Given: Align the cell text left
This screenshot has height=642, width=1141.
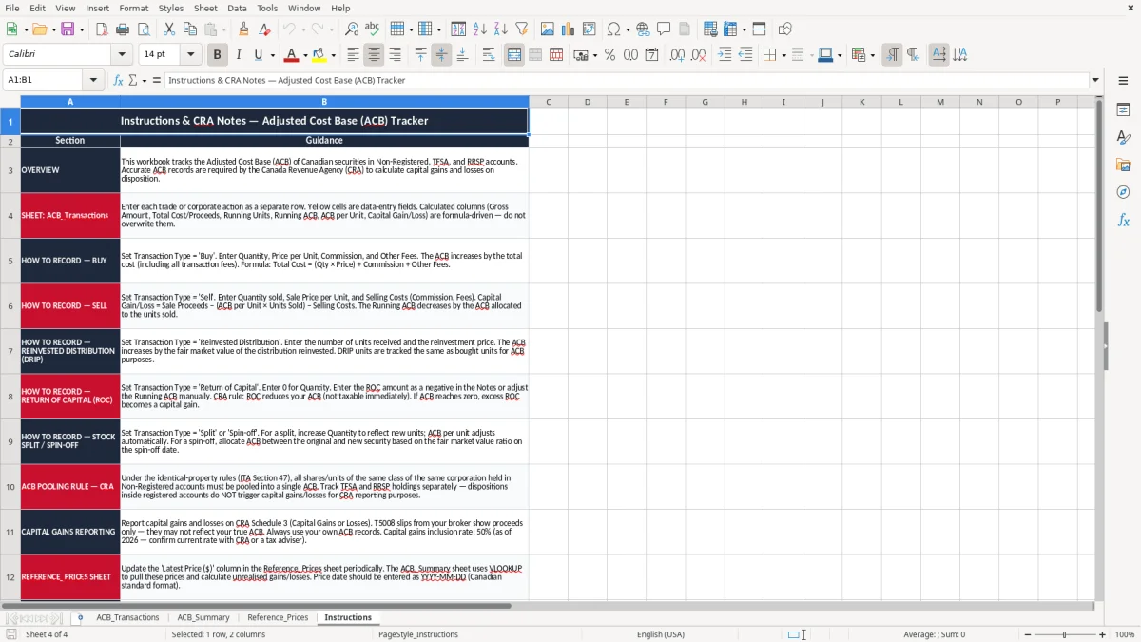Looking at the screenshot, I should point(353,55).
